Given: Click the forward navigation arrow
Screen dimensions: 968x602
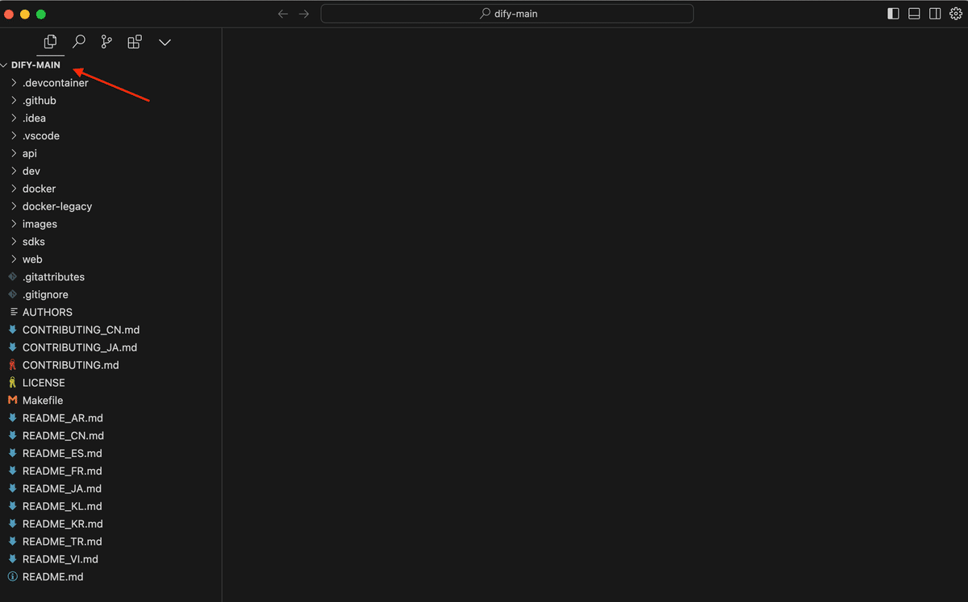Looking at the screenshot, I should tap(302, 13).
